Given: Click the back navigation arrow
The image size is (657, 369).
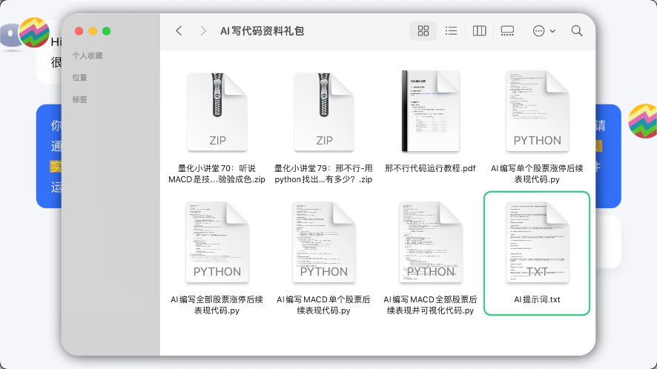Looking at the screenshot, I should coord(179,31).
